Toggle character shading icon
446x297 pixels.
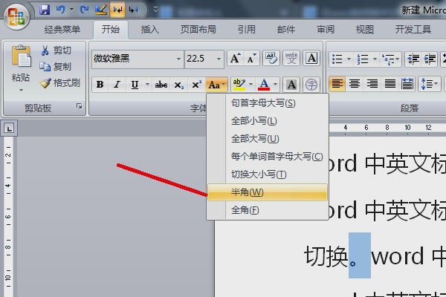291,85
